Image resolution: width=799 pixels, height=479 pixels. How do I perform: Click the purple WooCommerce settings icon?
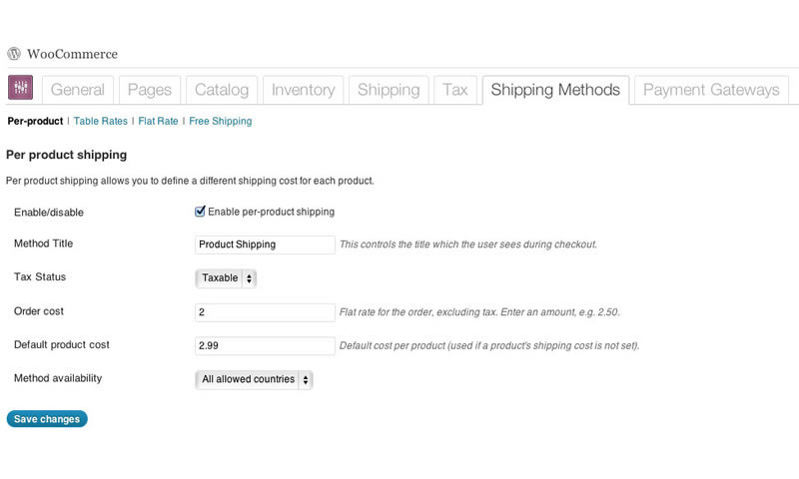coord(20,88)
